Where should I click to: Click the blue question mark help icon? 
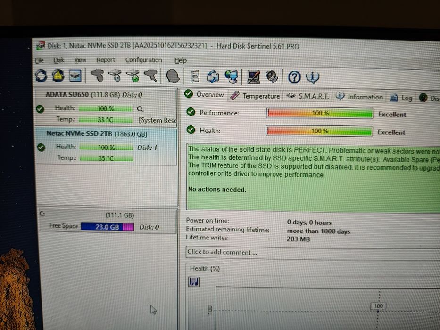(x=294, y=77)
